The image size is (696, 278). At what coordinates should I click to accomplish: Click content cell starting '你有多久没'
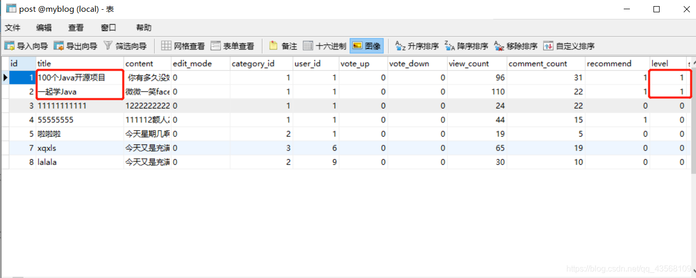point(147,78)
